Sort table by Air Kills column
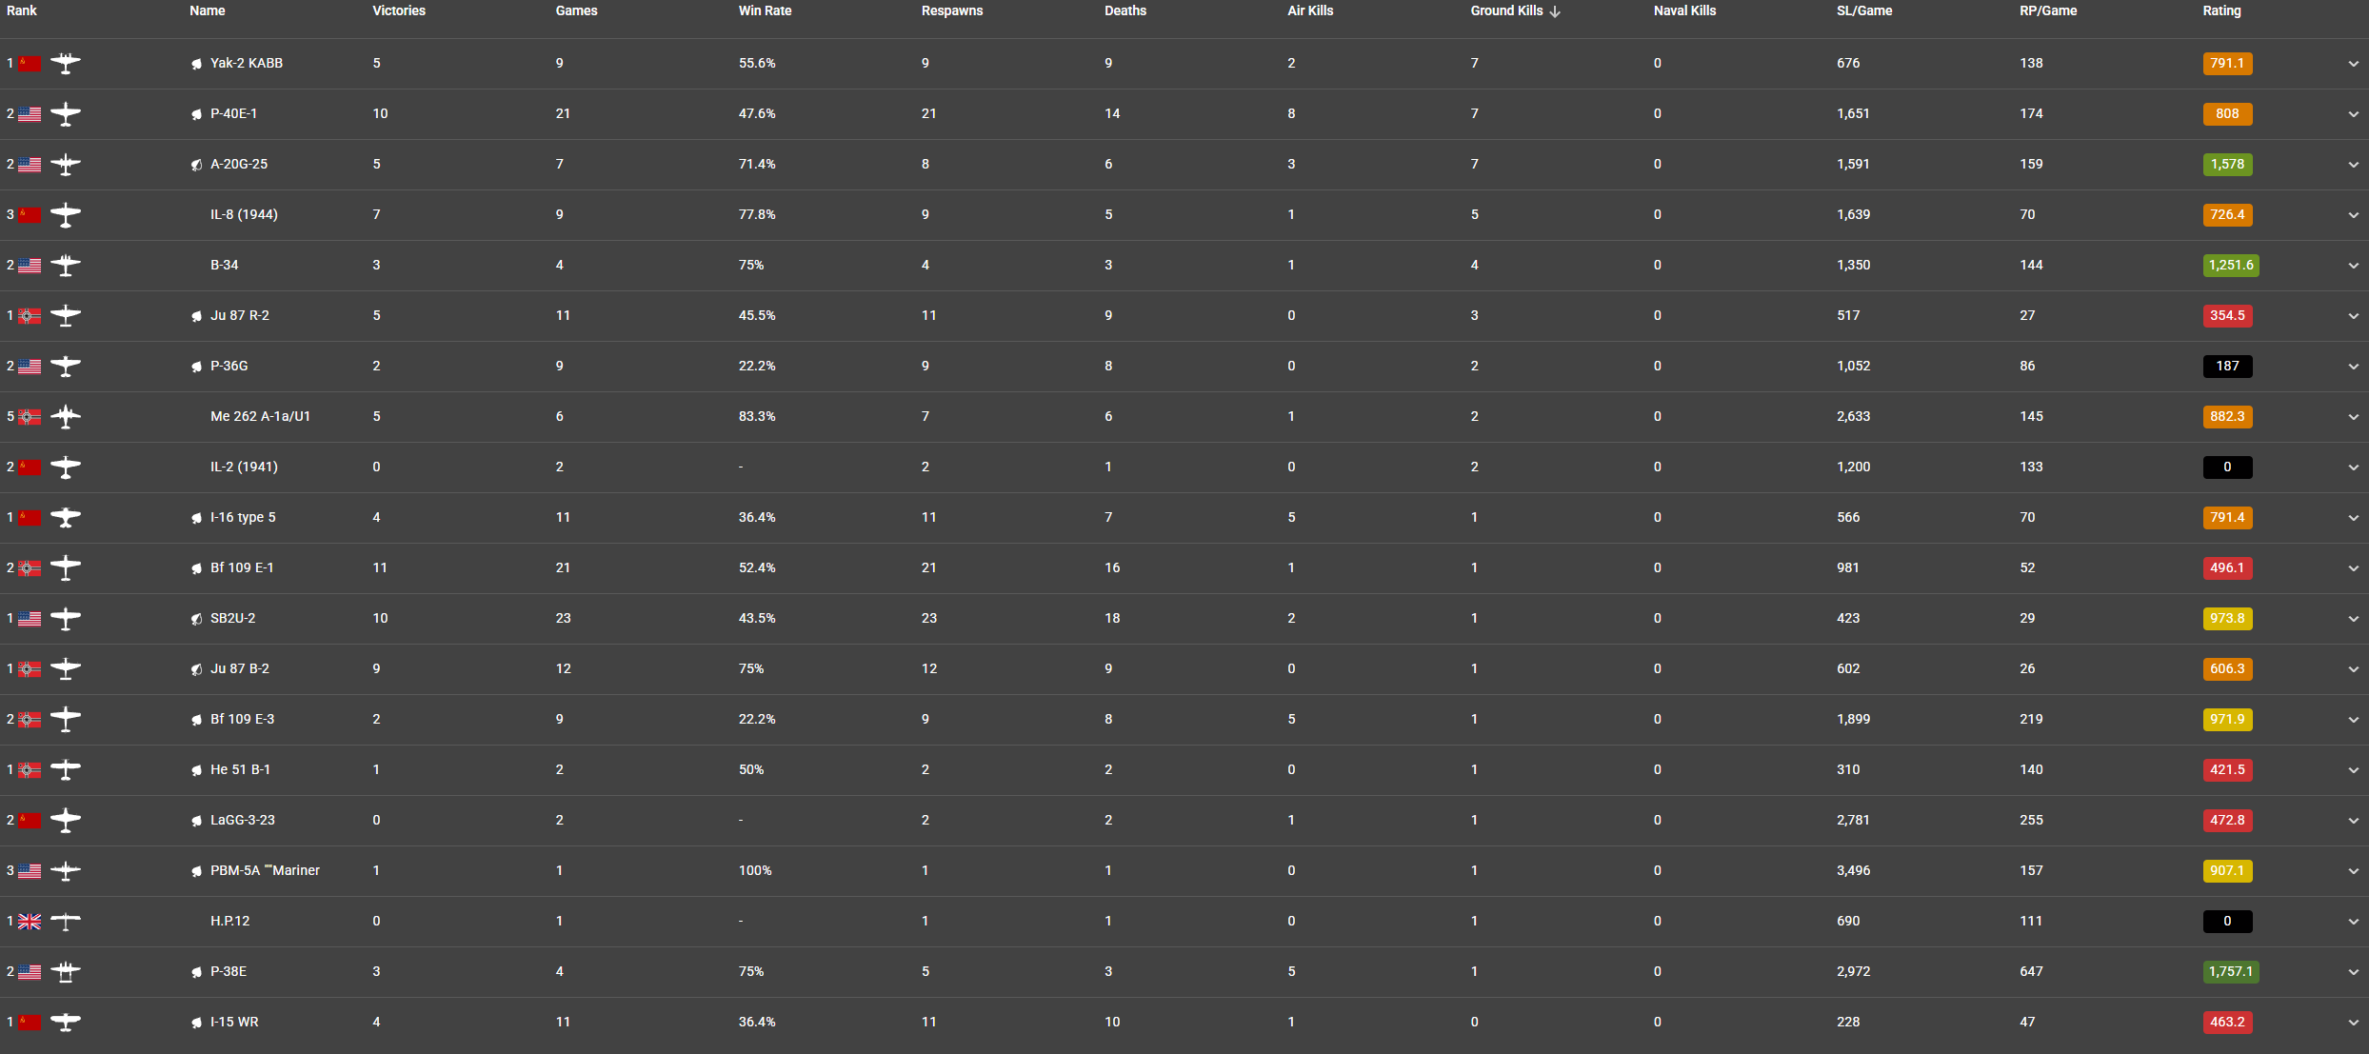 pyautogui.click(x=1310, y=10)
